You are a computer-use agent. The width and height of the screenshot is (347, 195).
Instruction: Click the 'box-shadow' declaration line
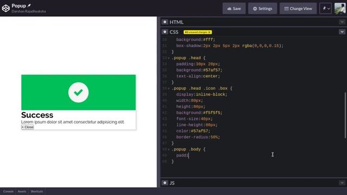pos(230,45)
